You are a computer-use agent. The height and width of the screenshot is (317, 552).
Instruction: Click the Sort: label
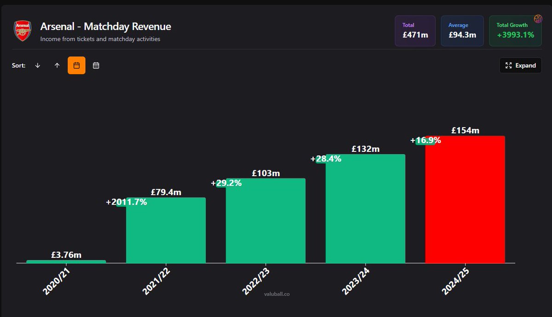click(18, 66)
